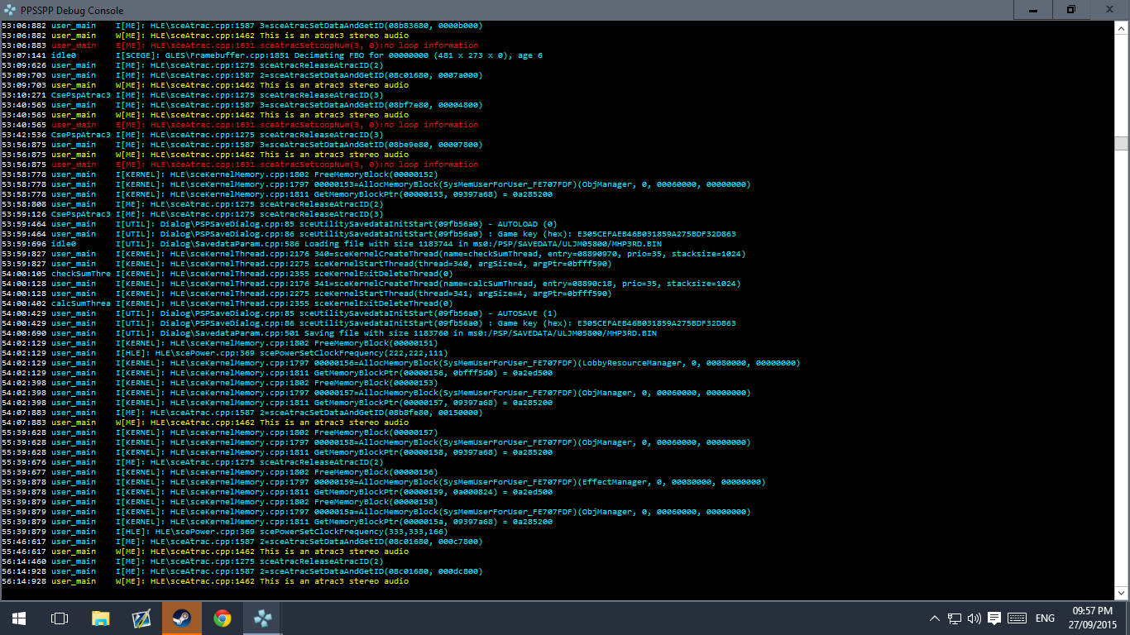
Task: Open Google Chrome from the taskbar
Action: 222,618
